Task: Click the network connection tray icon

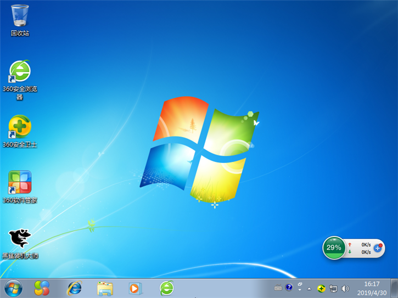Action: [333, 288]
